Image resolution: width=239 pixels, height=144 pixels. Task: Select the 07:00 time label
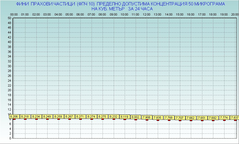point(91,15)
